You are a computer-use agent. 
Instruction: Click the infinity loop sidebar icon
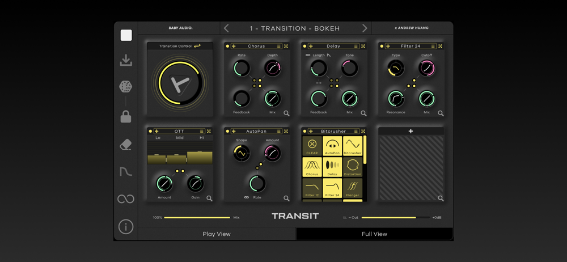click(126, 198)
